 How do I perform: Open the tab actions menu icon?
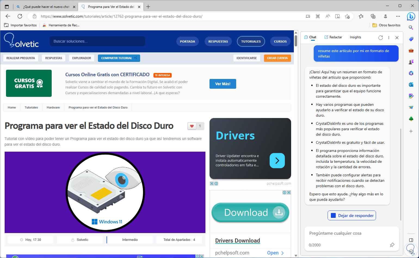coord(7,7)
